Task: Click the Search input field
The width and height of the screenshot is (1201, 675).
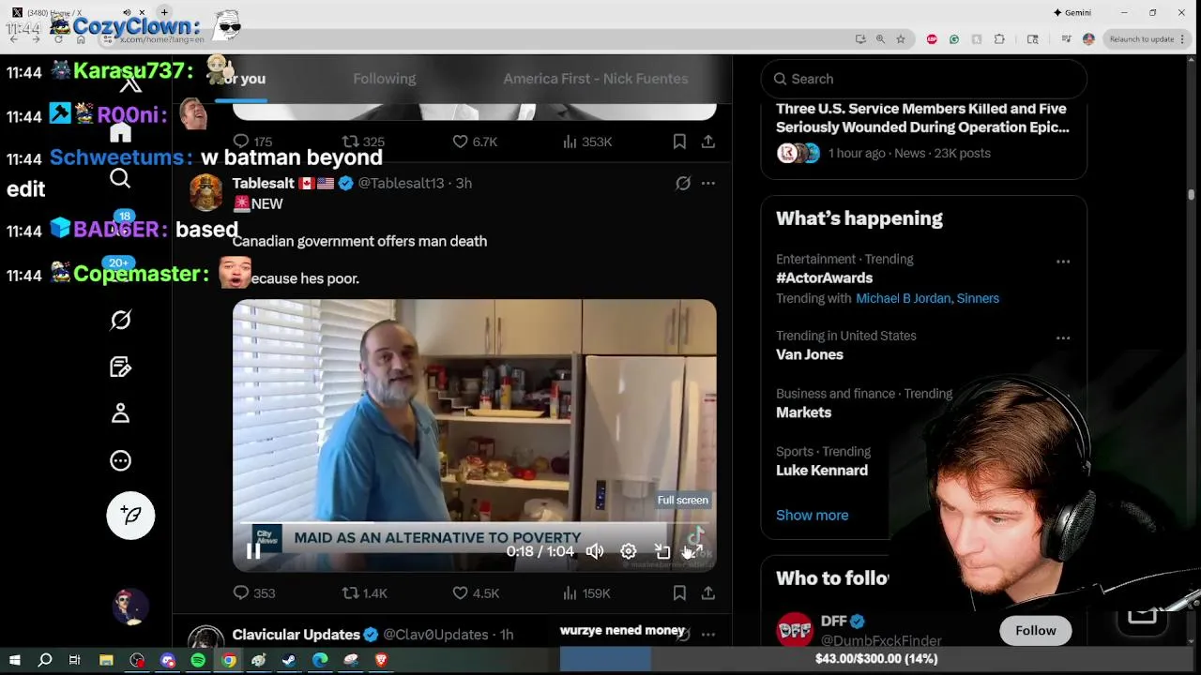Action: [x=924, y=79]
